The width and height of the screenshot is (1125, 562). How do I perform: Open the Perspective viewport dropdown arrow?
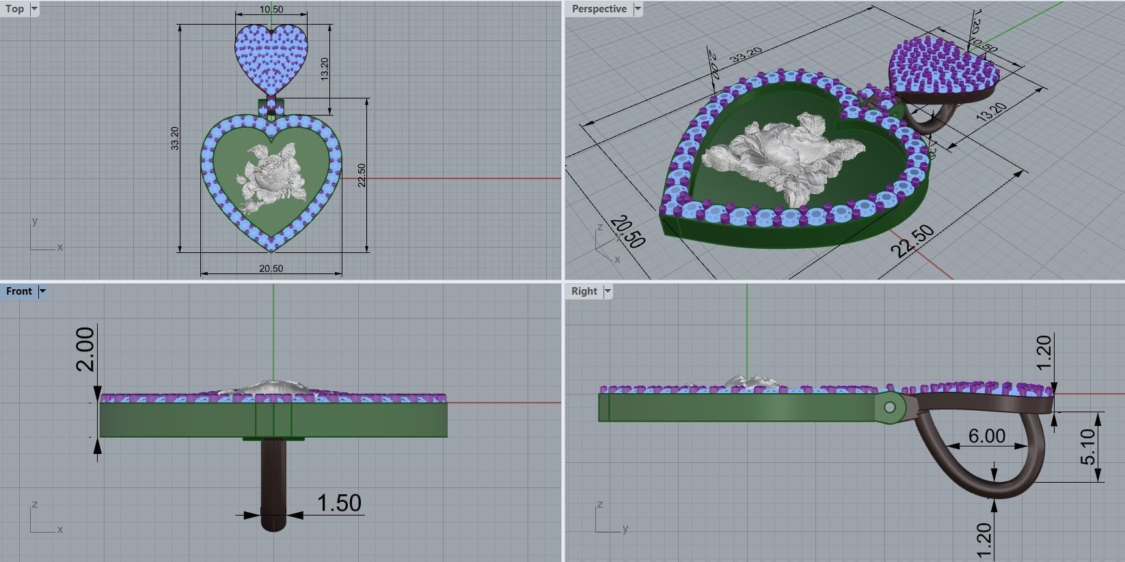[x=638, y=9]
